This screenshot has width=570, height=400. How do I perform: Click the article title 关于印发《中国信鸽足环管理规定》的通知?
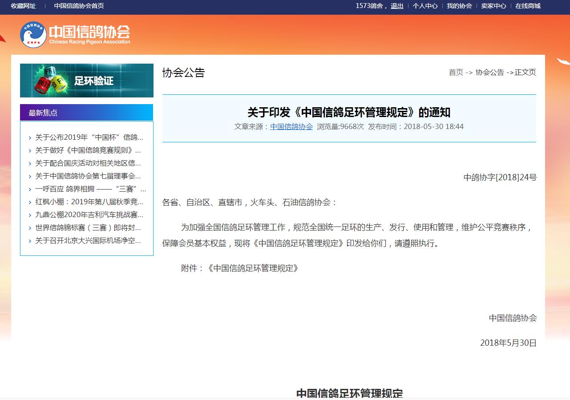click(349, 112)
